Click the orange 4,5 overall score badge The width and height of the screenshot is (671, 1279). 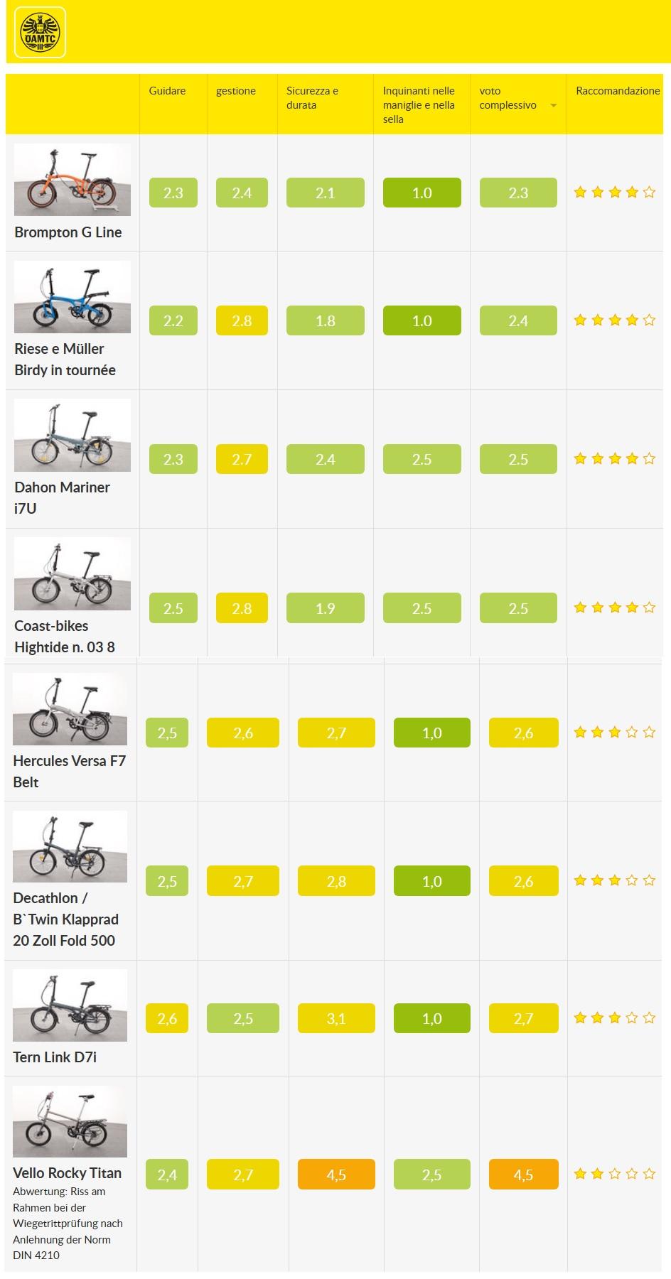pyautogui.click(x=523, y=1175)
